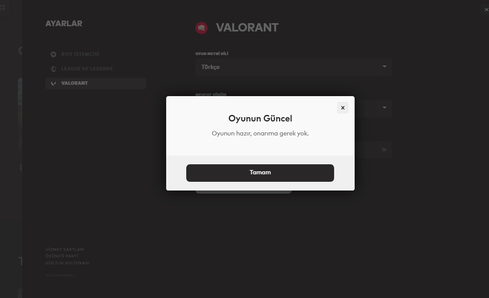The image size is (489, 298).
Task: Click the Riot fist logo beside VALORANT title
Action: (x=202, y=28)
